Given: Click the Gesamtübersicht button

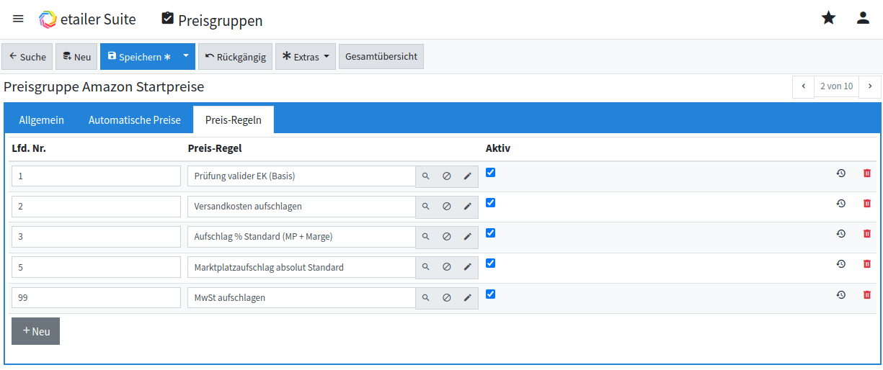Looking at the screenshot, I should pos(381,57).
